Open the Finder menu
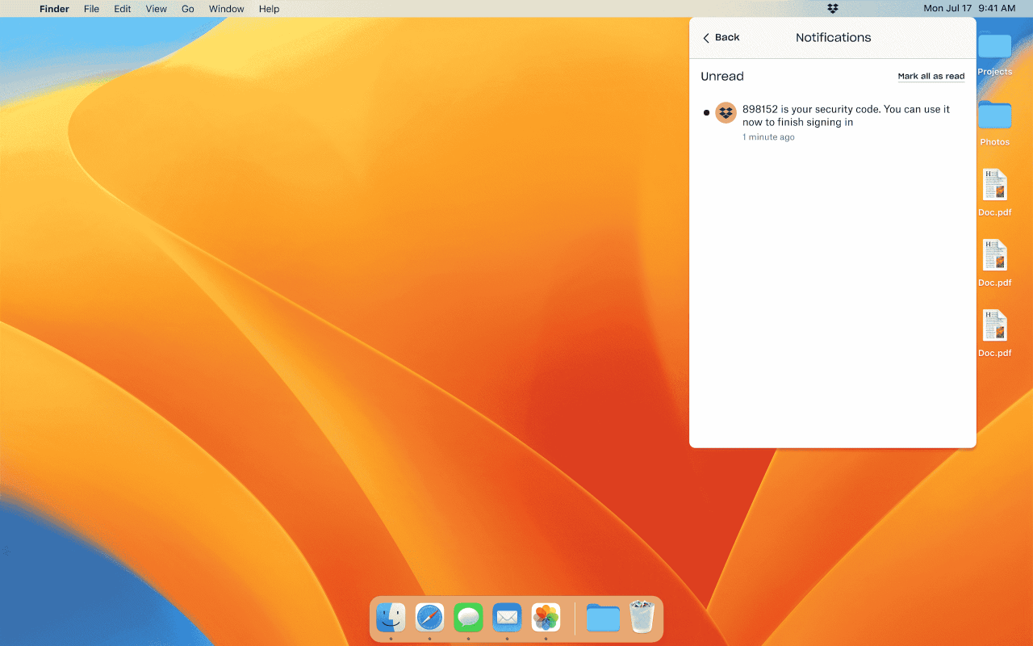The image size is (1033, 646). coord(54,9)
